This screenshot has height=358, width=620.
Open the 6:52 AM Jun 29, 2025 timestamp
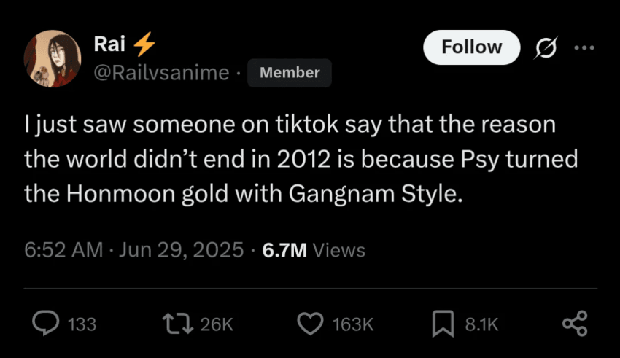pyautogui.click(x=133, y=250)
